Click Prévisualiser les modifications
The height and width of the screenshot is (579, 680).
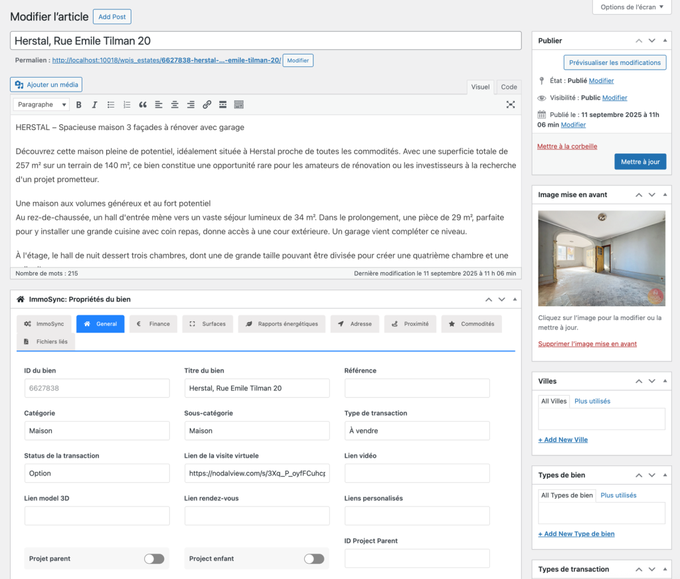coord(614,62)
